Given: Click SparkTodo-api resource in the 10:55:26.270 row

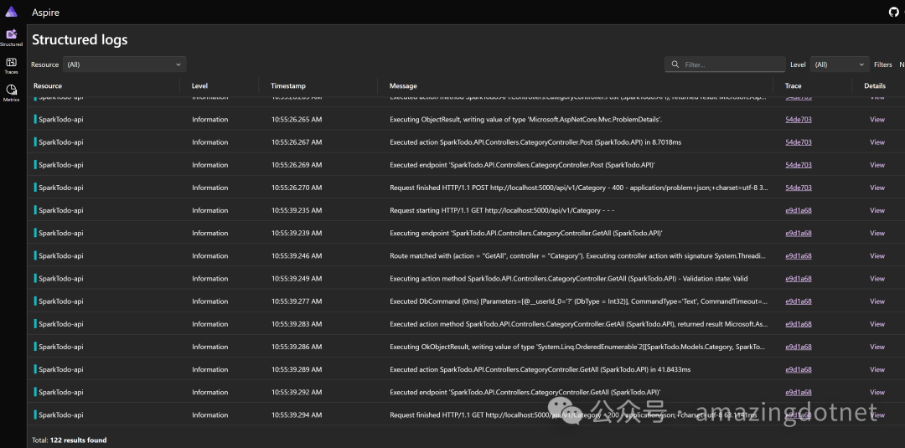Looking at the screenshot, I should (60, 188).
